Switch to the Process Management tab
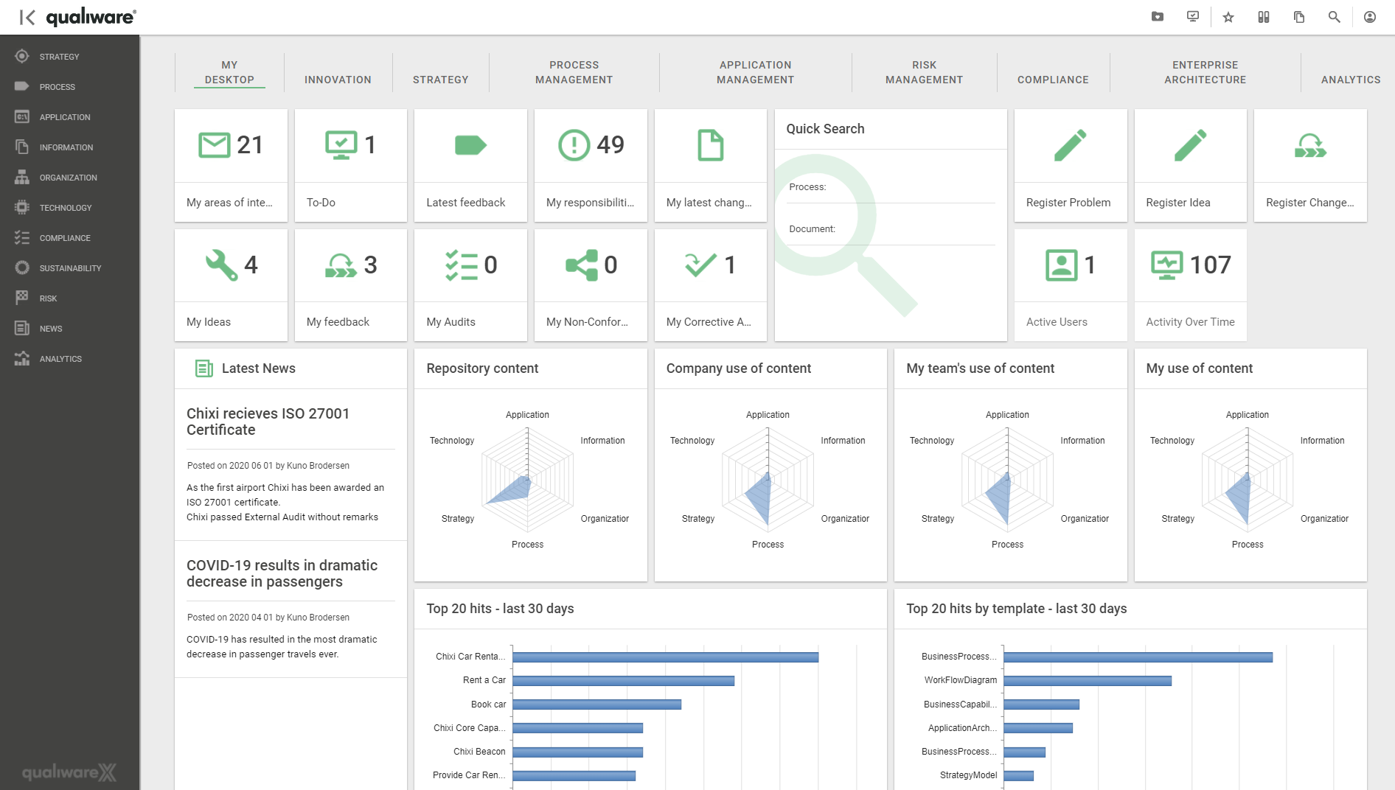1395x790 pixels. (574, 72)
